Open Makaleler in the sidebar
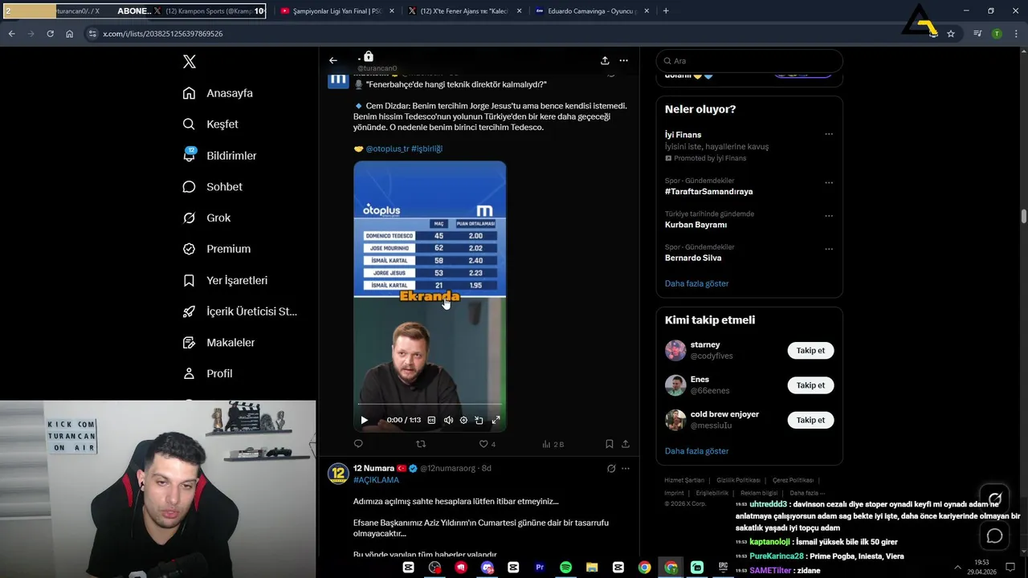The image size is (1028, 578). [218, 343]
